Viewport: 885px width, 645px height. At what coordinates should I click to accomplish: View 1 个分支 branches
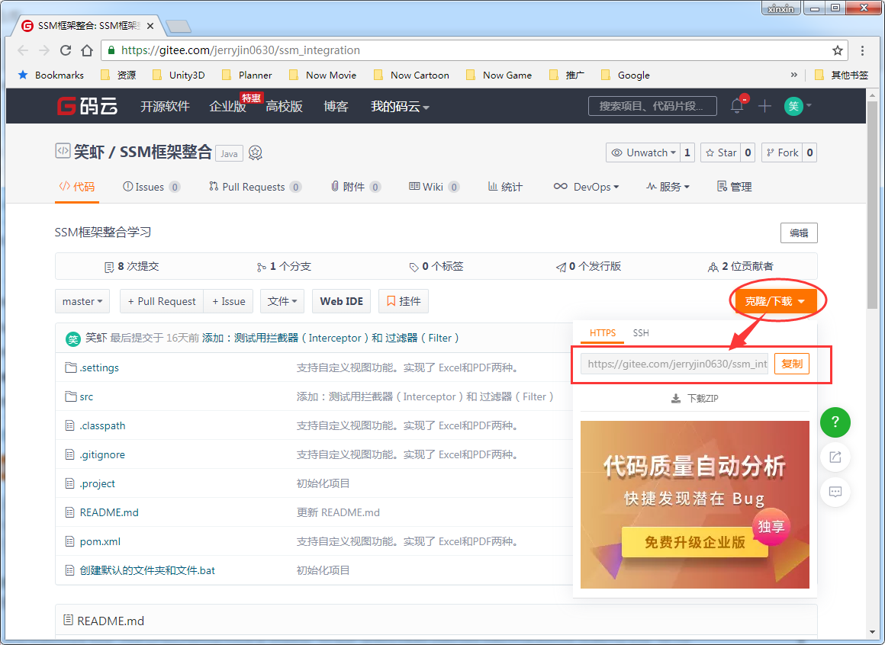[283, 266]
